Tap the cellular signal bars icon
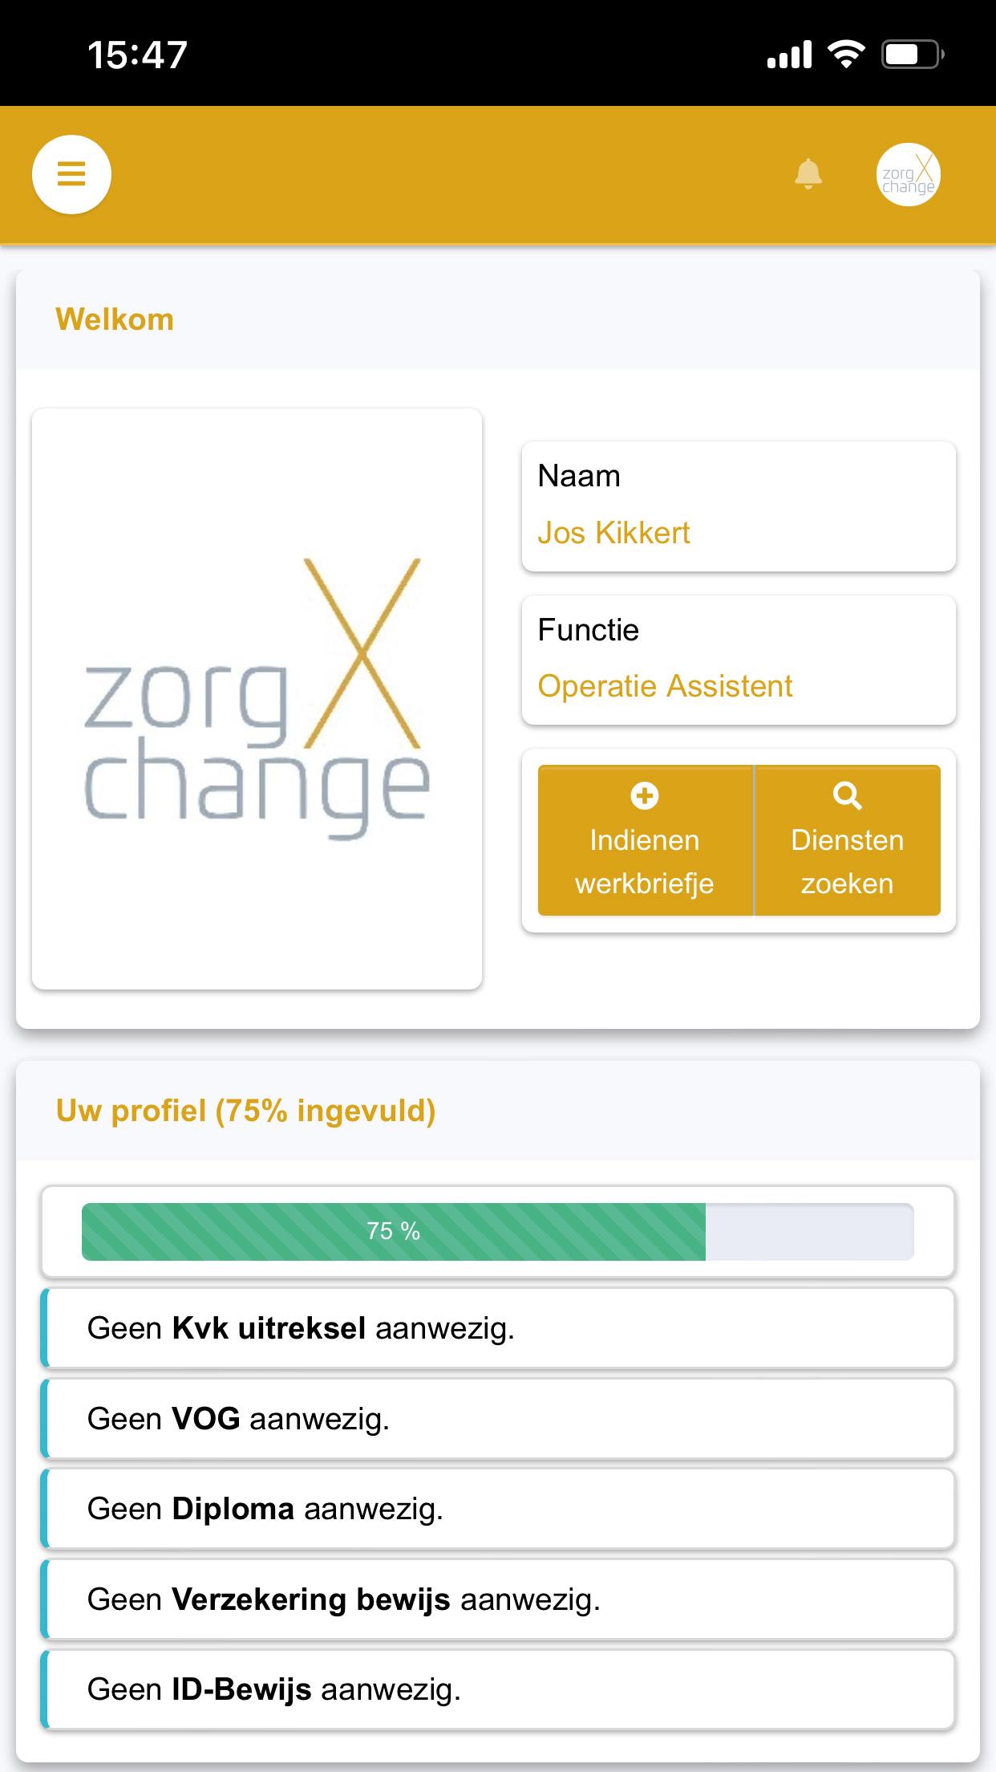The width and height of the screenshot is (996, 1772). [x=789, y=55]
